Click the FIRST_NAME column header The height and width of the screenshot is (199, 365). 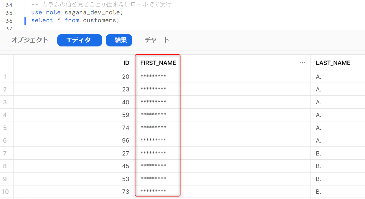[x=158, y=63]
